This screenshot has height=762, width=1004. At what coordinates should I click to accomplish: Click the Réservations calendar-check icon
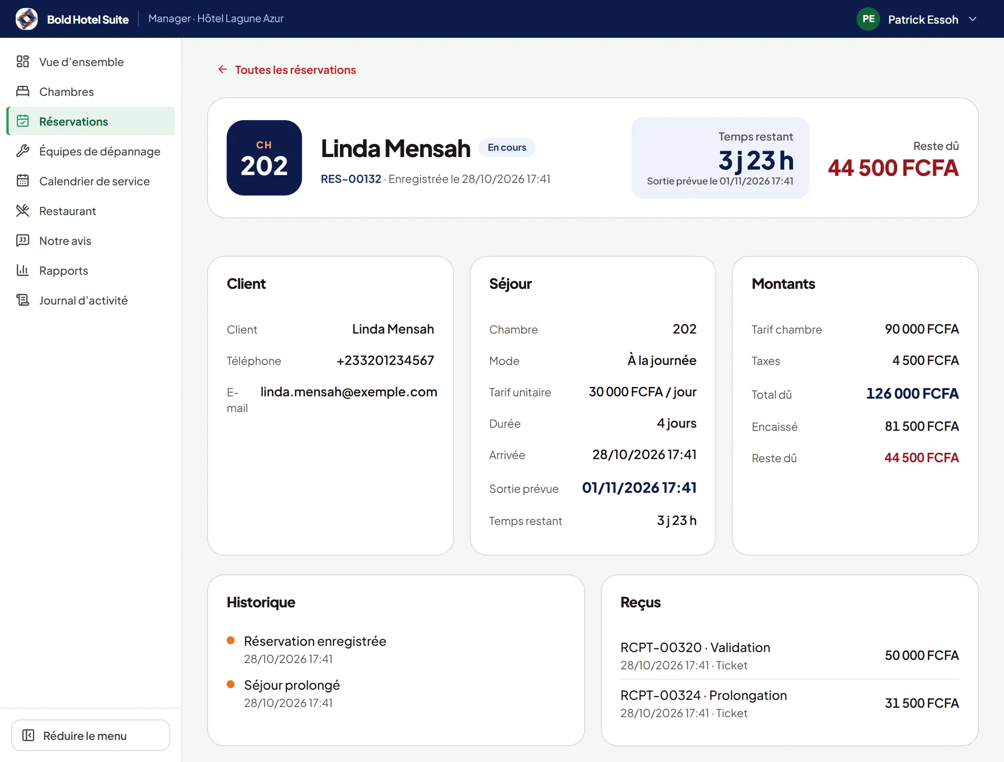pyautogui.click(x=22, y=121)
